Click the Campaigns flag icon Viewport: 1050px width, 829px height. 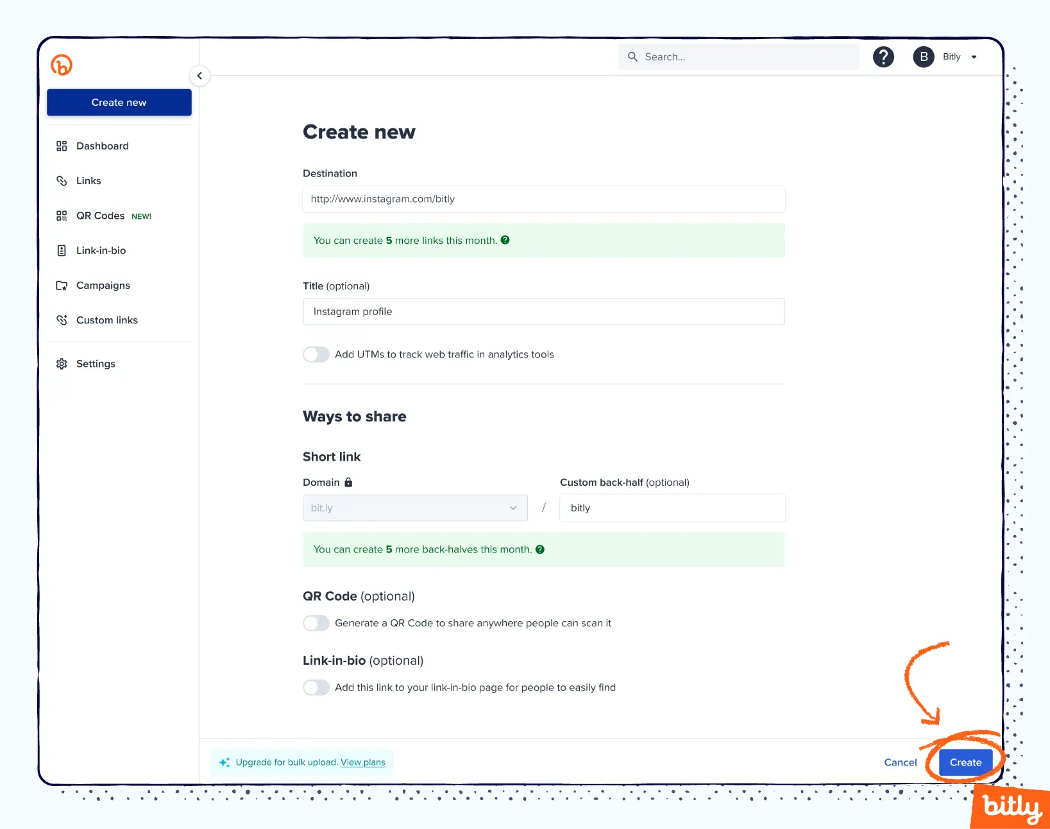62,285
